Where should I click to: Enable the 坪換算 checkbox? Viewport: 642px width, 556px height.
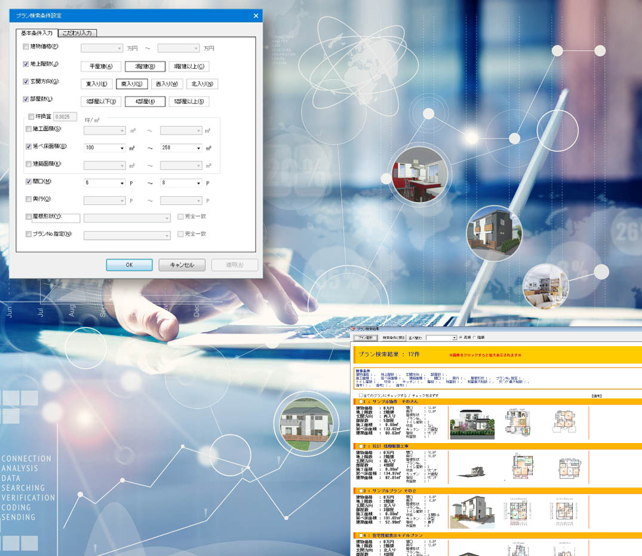point(31,117)
